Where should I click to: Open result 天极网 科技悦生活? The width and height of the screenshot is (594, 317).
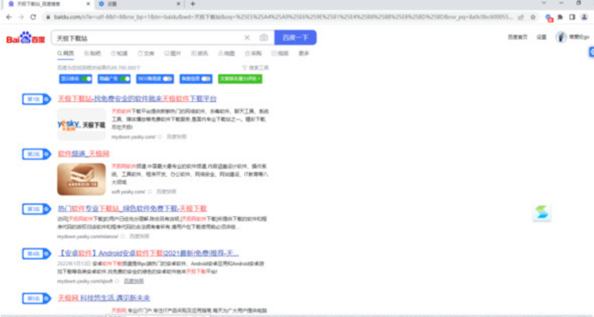coord(104,298)
